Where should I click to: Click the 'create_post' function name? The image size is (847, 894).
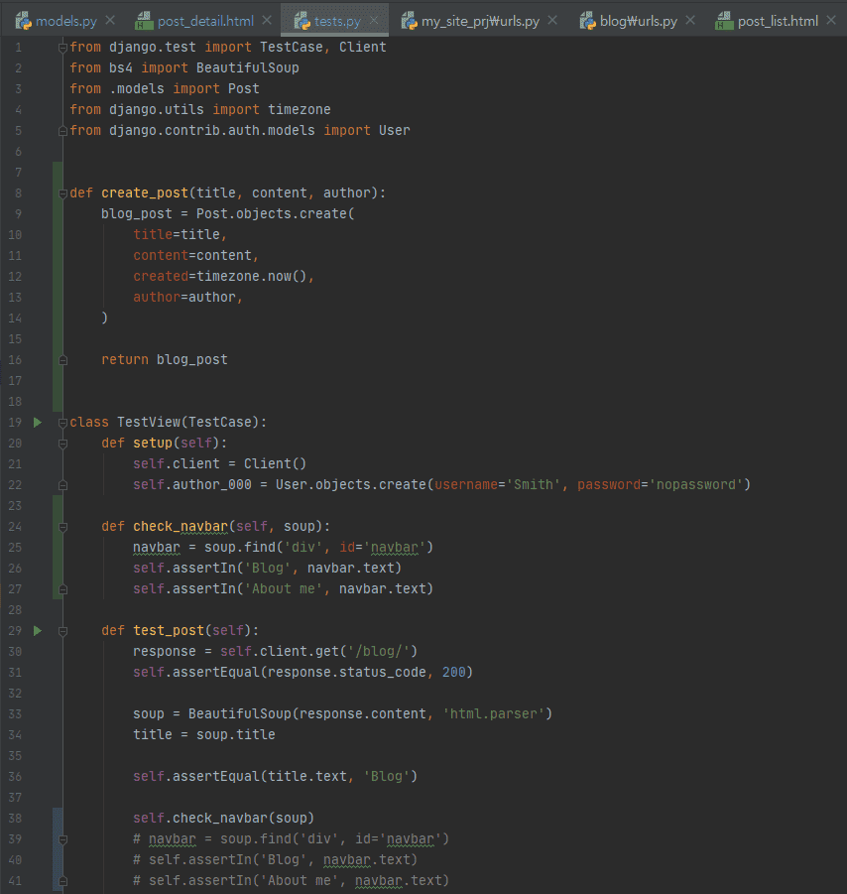[x=145, y=193]
